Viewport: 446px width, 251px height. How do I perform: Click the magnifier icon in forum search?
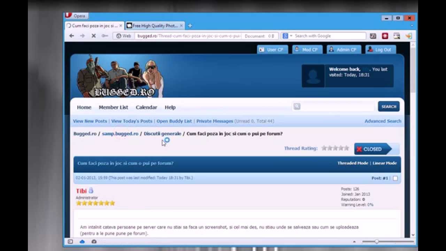coord(297,107)
